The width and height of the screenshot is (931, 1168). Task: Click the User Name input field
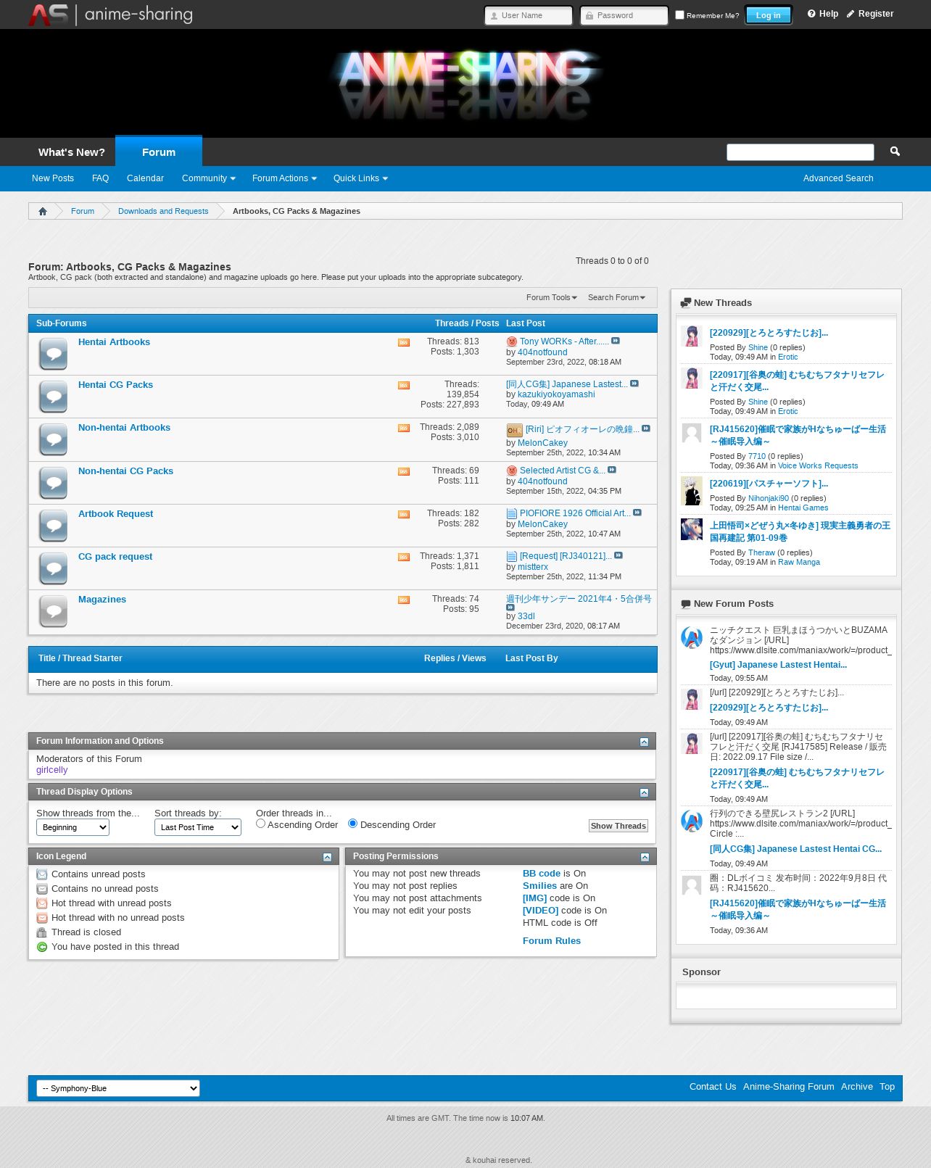[529, 15]
